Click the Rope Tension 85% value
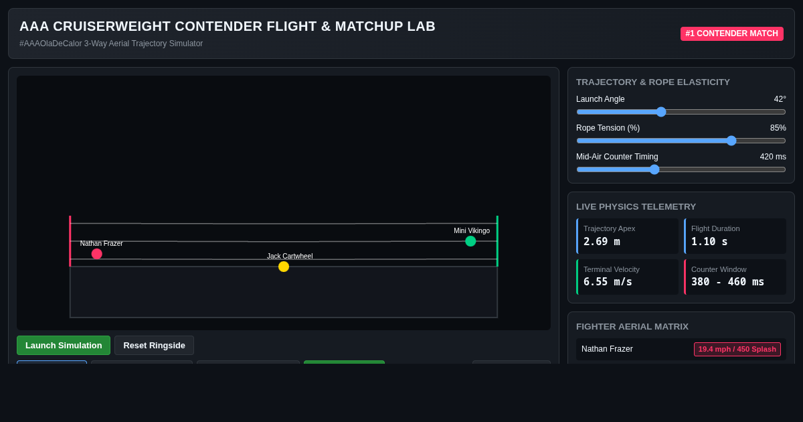This screenshot has height=422, width=803. (x=778, y=128)
